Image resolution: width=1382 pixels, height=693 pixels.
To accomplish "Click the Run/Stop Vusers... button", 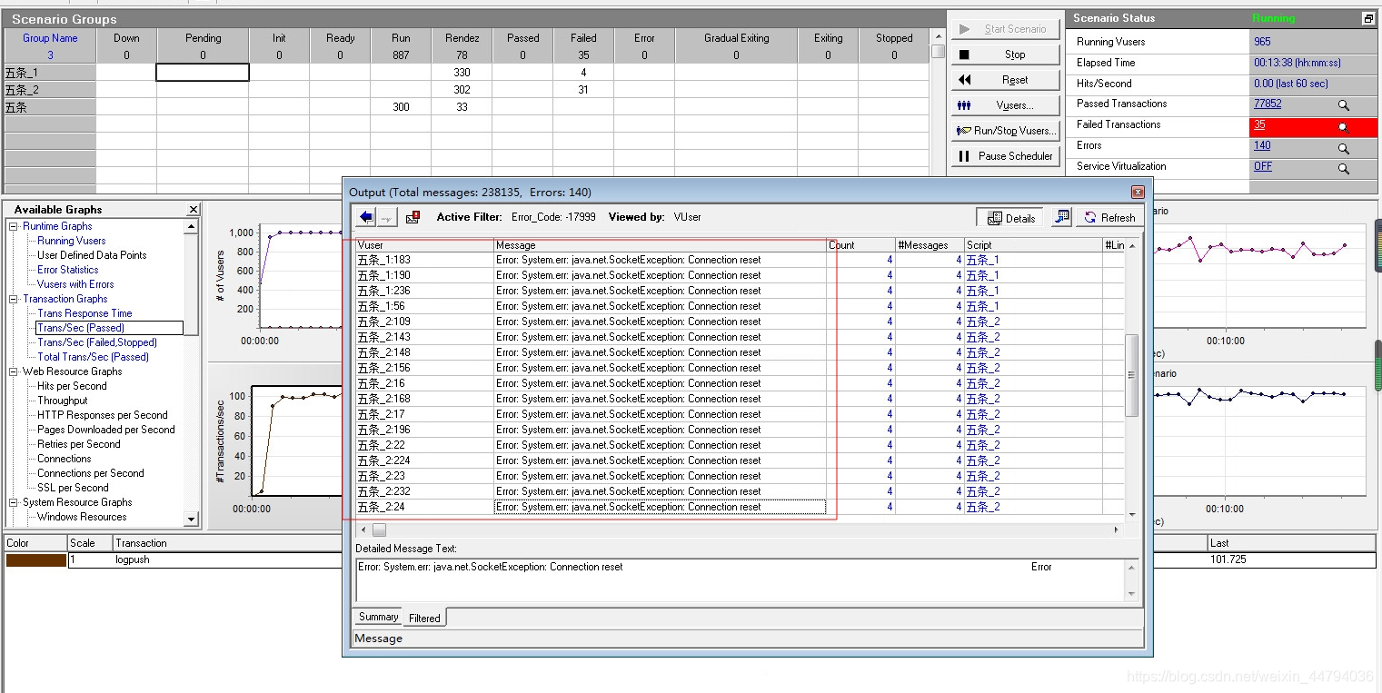I will 1005,131.
